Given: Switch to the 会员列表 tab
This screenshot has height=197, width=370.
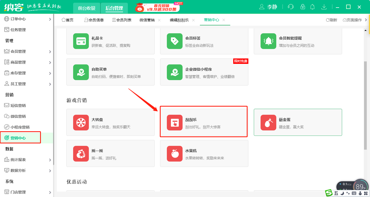Looking at the screenshot, I should pos(122,20).
